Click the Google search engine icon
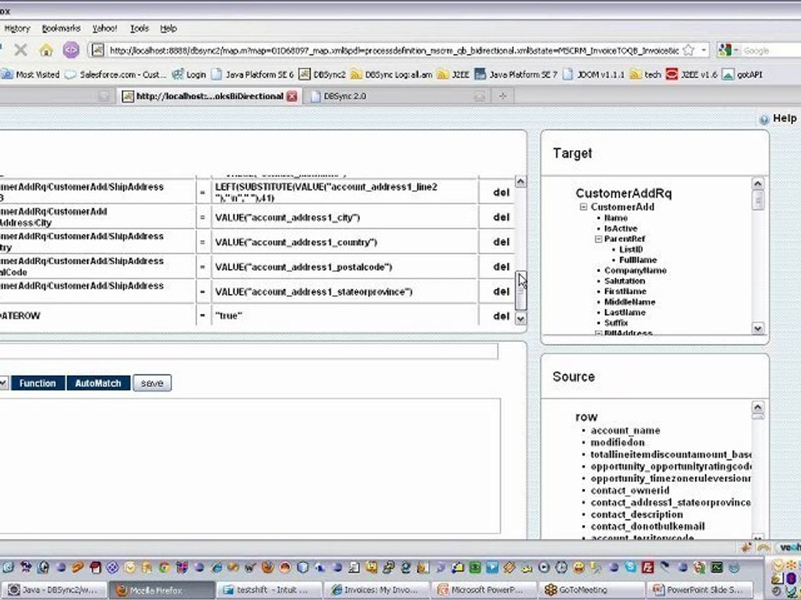 pyautogui.click(x=724, y=50)
